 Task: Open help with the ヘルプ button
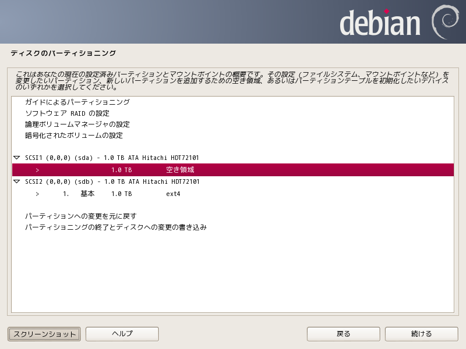click(x=122, y=334)
